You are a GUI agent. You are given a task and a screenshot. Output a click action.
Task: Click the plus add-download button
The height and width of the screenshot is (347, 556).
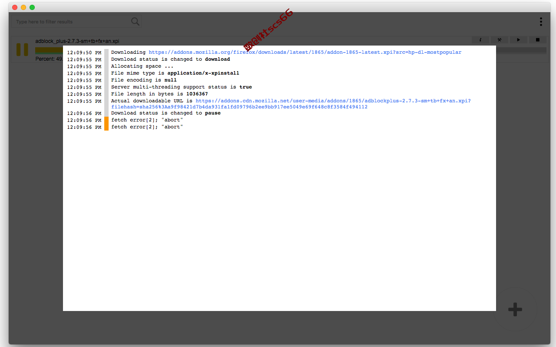click(515, 310)
